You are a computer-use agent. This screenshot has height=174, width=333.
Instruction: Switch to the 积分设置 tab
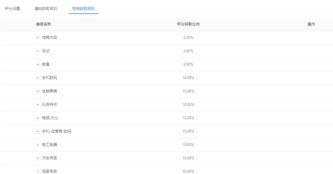coord(12,9)
